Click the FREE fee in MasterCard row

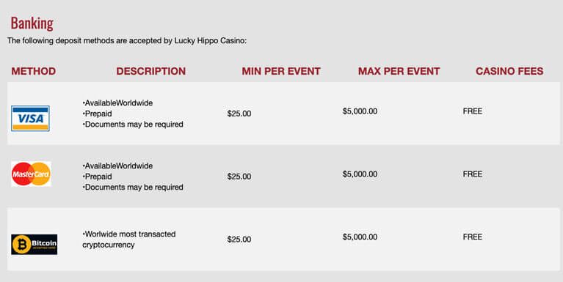pos(473,174)
